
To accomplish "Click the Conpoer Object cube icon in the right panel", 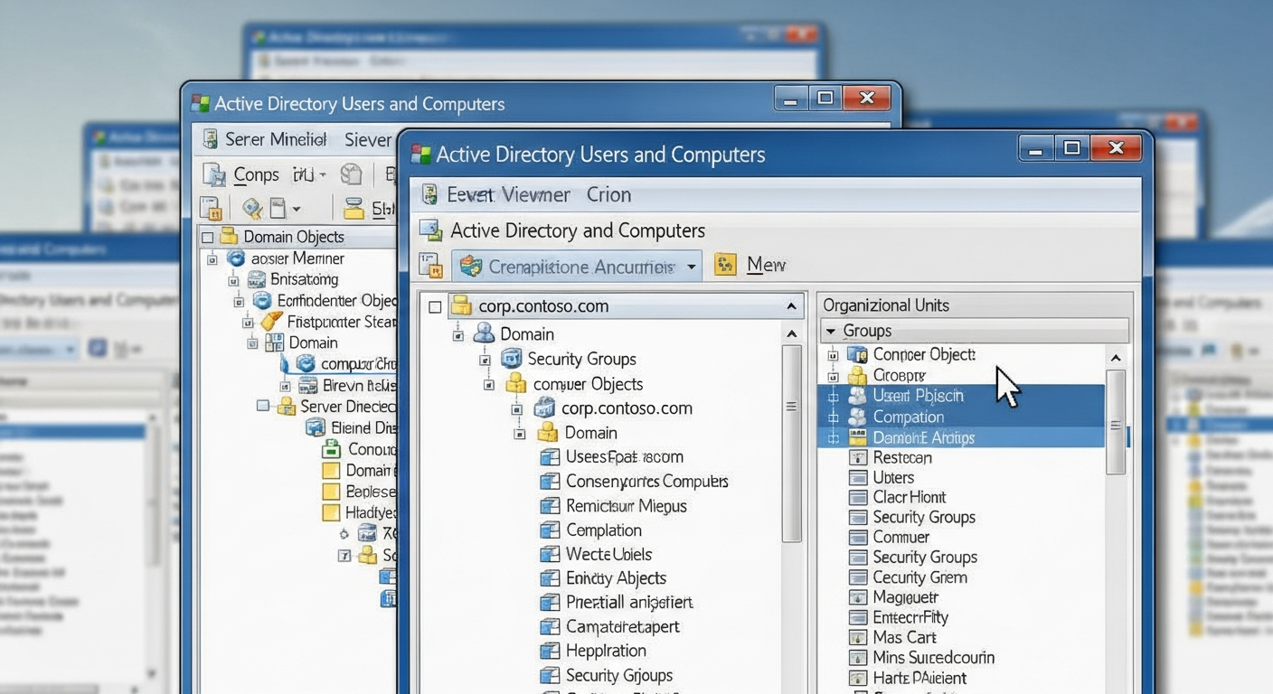I will (855, 354).
